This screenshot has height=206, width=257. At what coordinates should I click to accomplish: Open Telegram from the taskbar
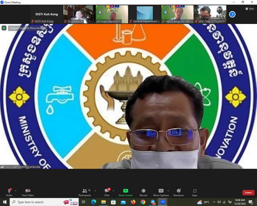153,202
